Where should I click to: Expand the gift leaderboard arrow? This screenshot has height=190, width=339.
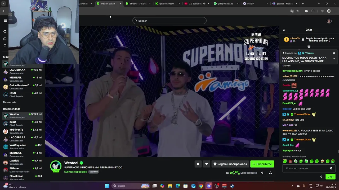[x=309, y=47]
